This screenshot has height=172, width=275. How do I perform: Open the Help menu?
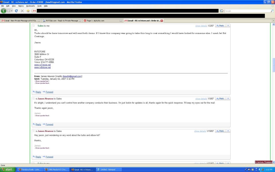tap(46, 6)
